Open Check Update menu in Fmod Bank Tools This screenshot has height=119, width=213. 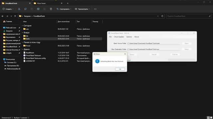[119, 37]
